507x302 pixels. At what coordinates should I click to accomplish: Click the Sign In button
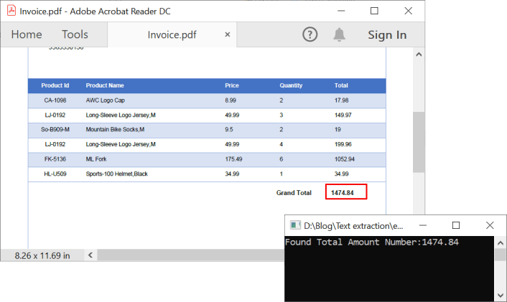tap(387, 34)
